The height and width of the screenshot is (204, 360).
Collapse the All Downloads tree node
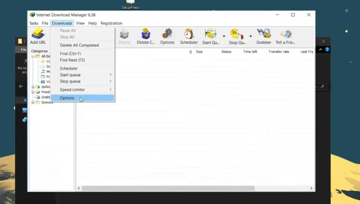pyautogui.click(x=33, y=57)
